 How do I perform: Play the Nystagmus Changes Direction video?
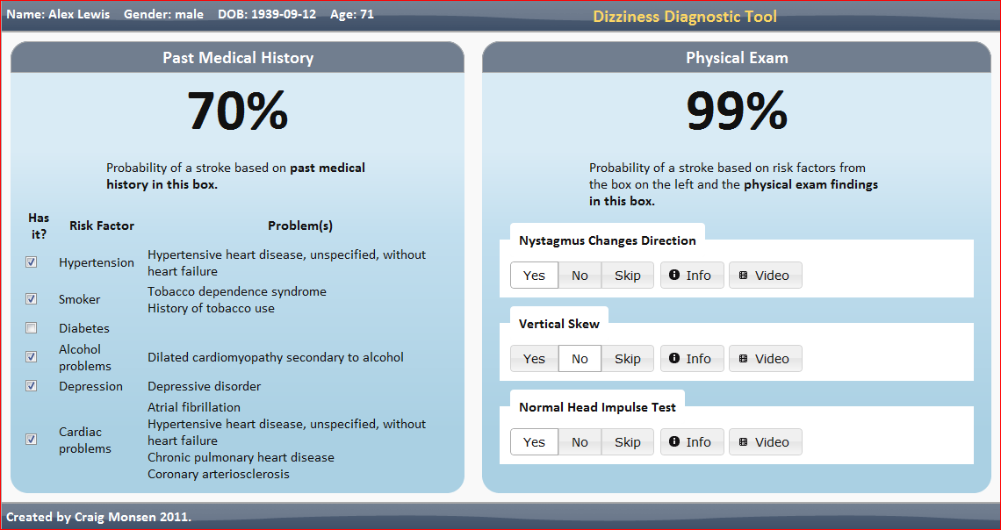(765, 275)
